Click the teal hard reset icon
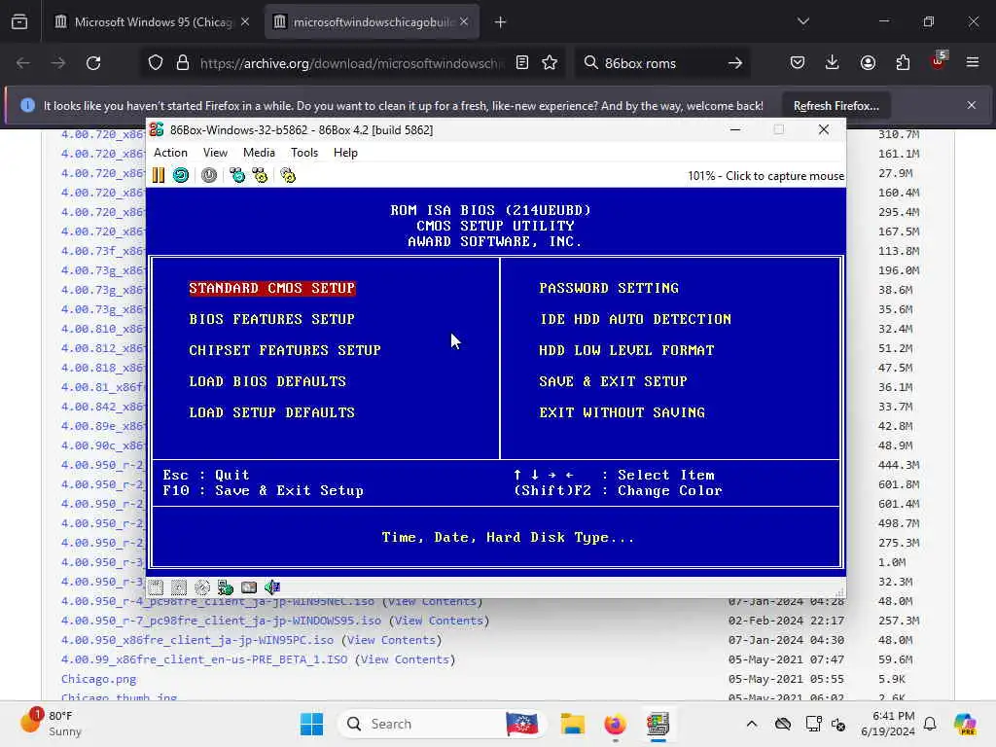This screenshot has width=996, height=747. tap(181, 175)
